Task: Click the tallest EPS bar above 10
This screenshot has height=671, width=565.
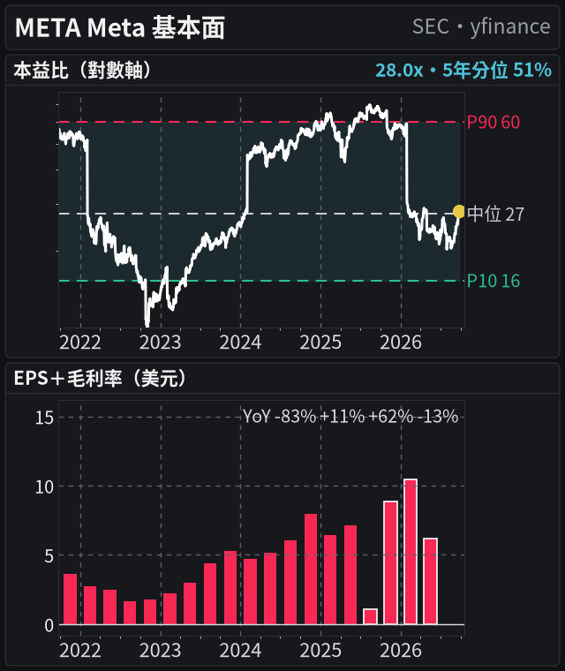Action: click(x=411, y=552)
